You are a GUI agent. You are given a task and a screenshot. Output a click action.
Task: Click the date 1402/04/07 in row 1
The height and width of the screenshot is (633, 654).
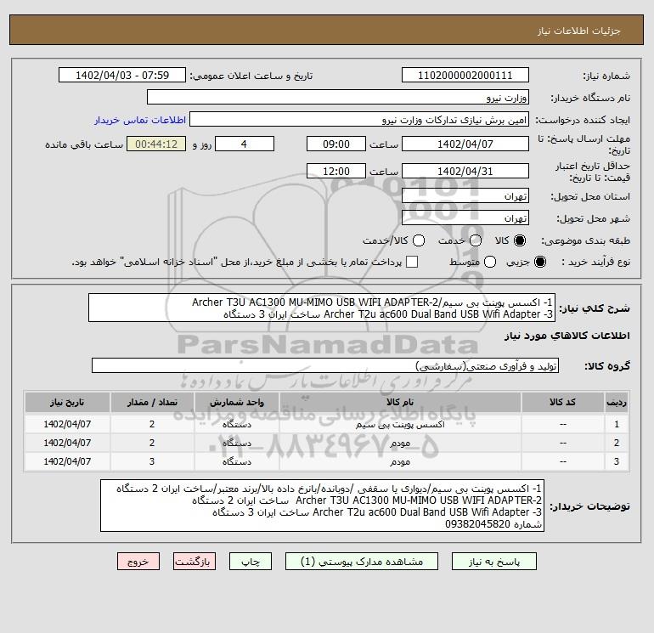[67, 424]
